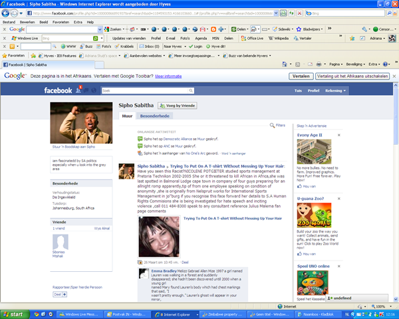Close the Google translate notification bar
This screenshot has height=319, width=399.
pyautogui.click(x=394, y=76)
